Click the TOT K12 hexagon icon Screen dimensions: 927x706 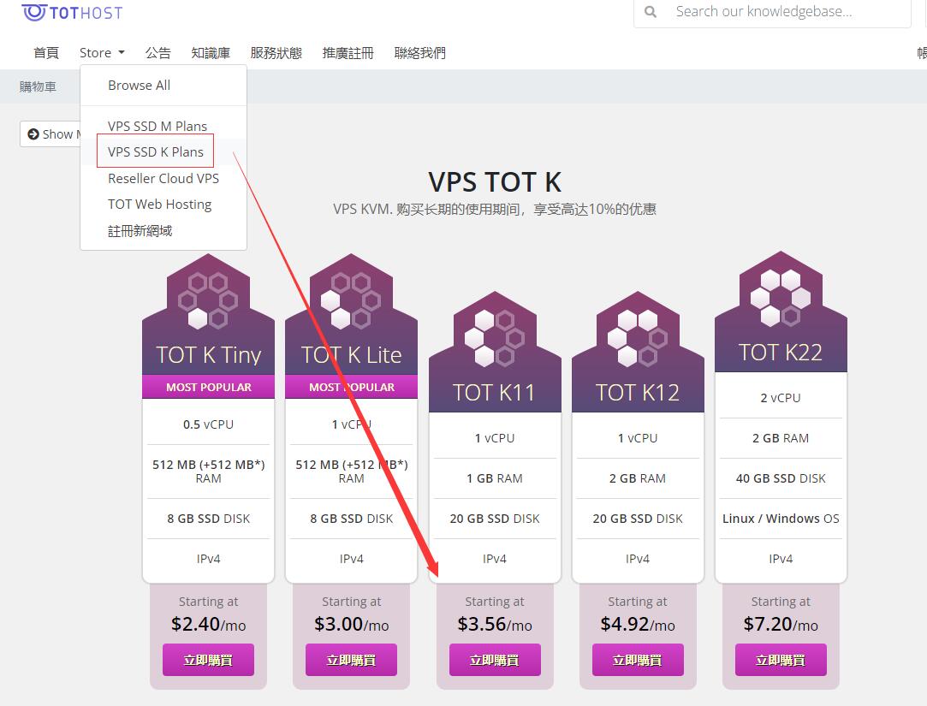click(x=638, y=338)
